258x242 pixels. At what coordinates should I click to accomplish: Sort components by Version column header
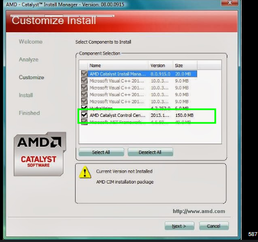160,66
